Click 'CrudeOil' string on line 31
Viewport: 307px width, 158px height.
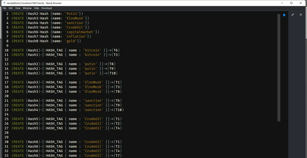pos(93,146)
